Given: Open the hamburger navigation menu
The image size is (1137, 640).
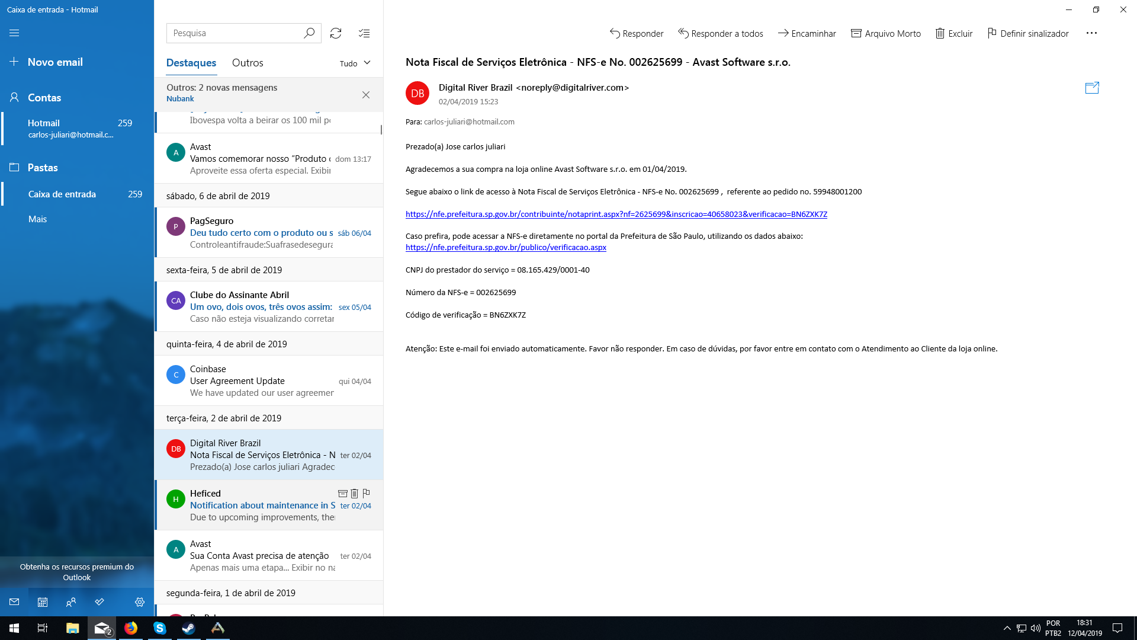Looking at the screenshot, I should (14, 33).
